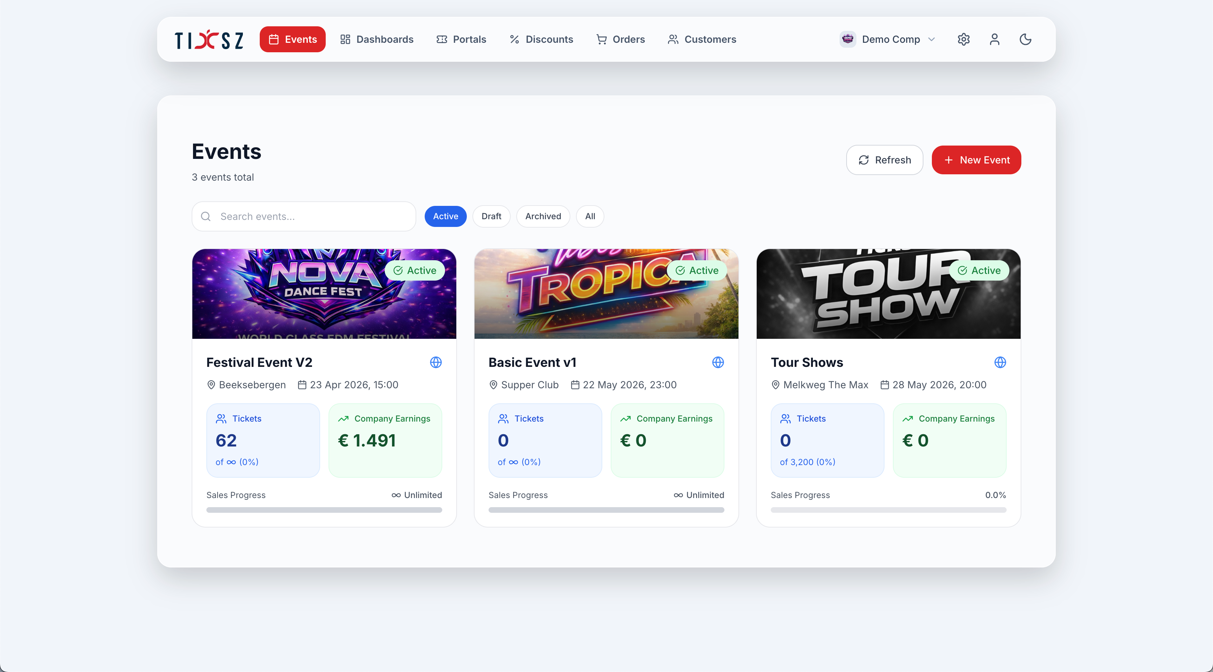The width and height of the screenshot is (1213, 672).
Task: Open the Customers section dropdown
Action: click(x=702, y=39)
